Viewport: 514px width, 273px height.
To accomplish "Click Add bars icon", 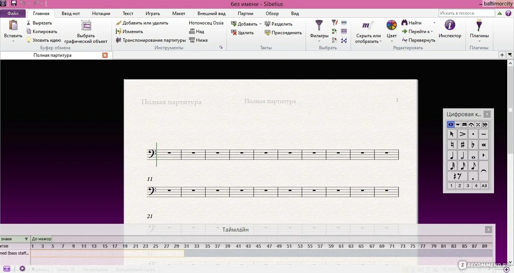I will (234, 24).
